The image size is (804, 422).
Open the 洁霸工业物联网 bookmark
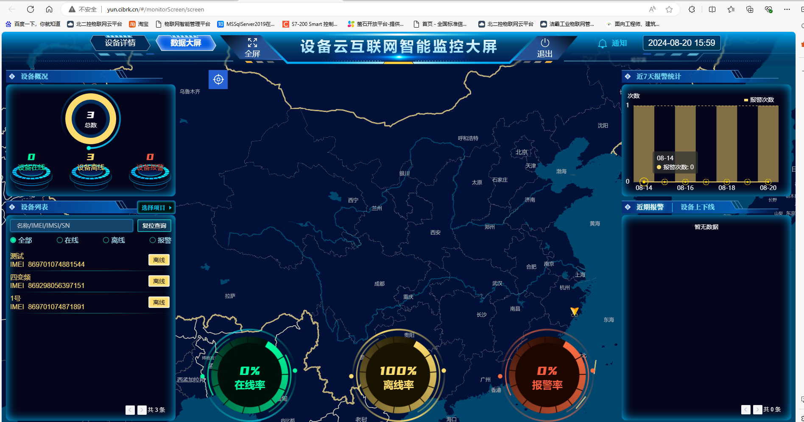coord(567,24)
